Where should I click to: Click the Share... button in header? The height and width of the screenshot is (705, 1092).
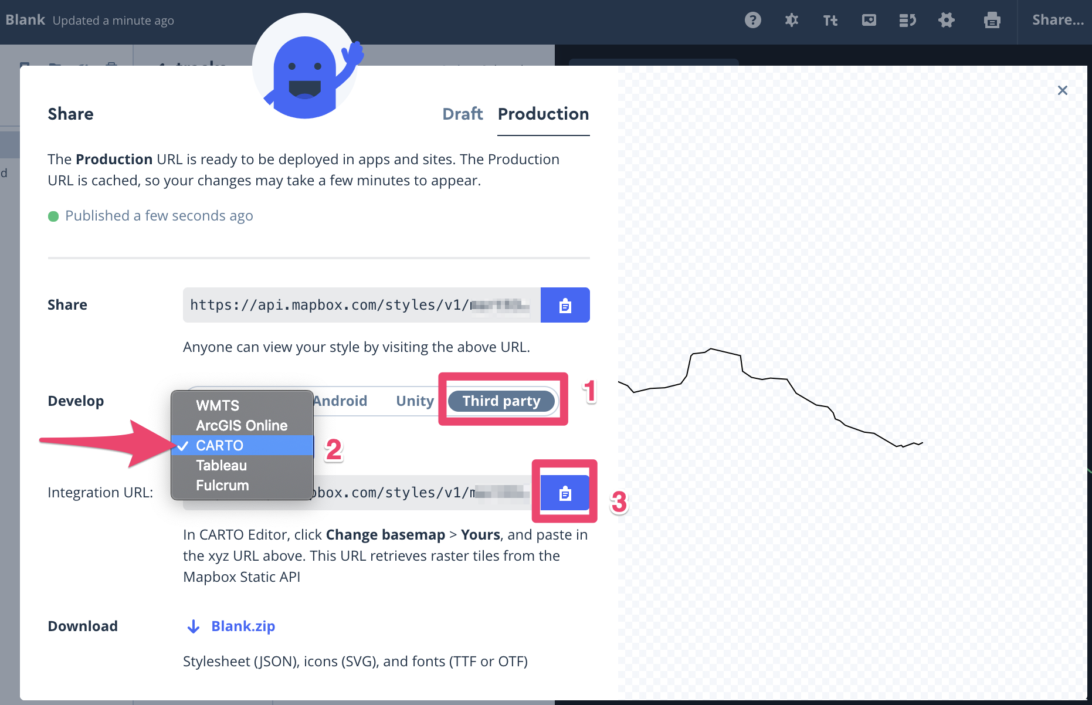1058,21
